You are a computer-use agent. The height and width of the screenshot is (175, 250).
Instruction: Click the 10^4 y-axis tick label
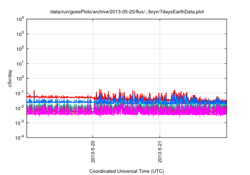point(20,19)
